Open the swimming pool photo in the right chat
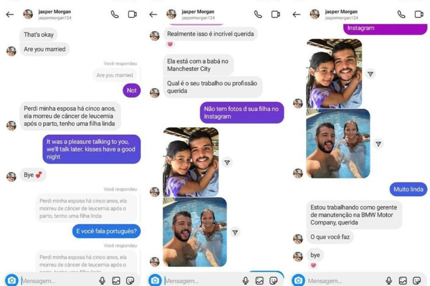Screen dimensions: 430x286 338,143
